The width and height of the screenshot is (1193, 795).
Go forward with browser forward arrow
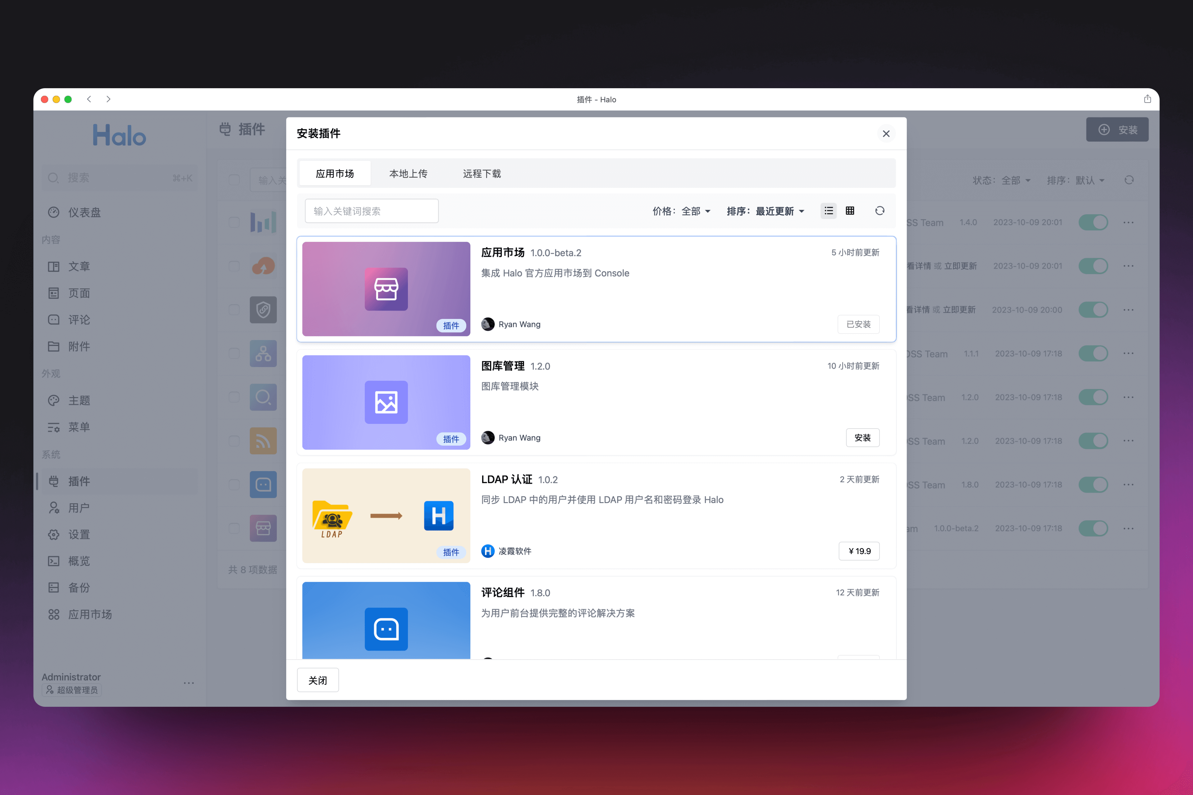click(x=108, y=99)
